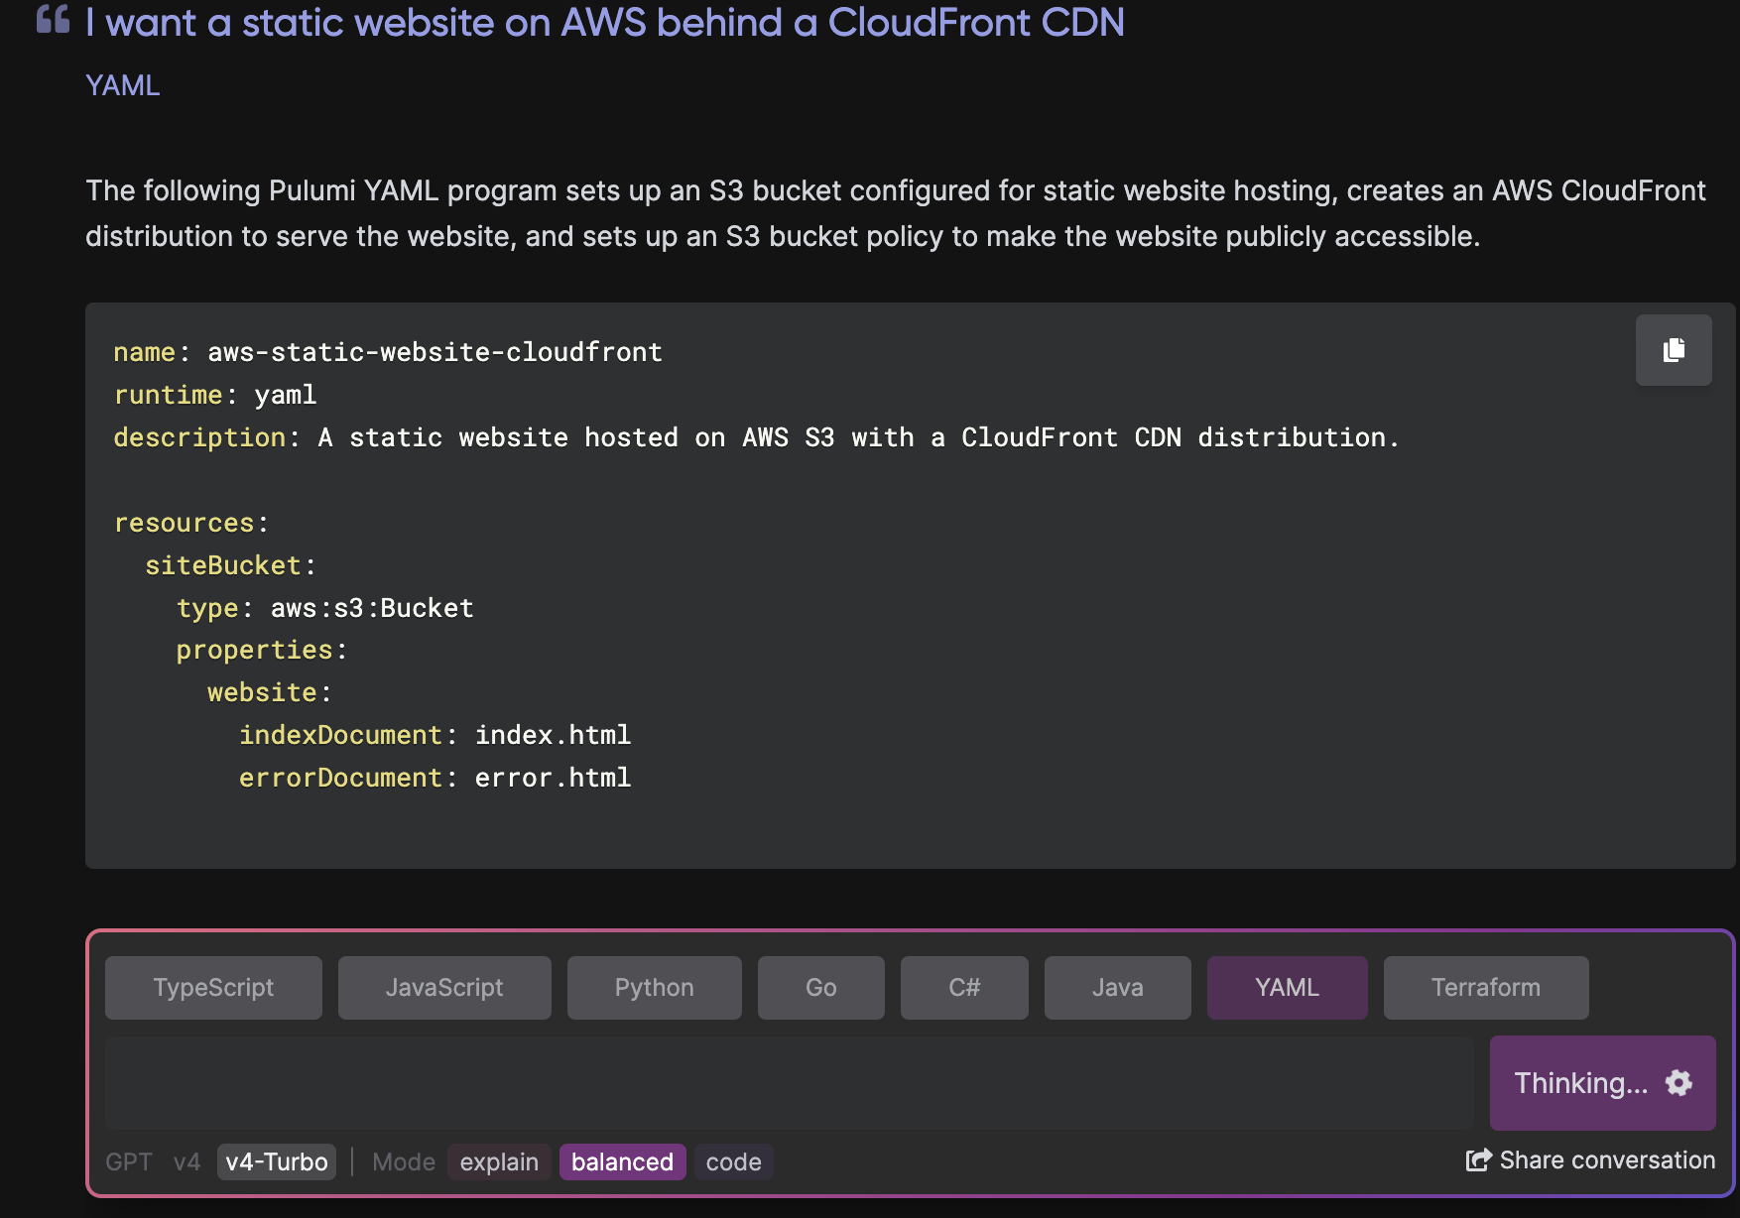Switch output language to Python
This screenshot has width=1740, height=1218.
pyautogui.click(x=655, y=988)
